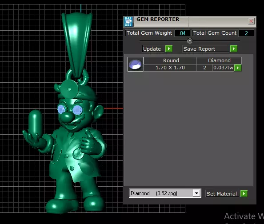
Task: Click the Total Gem Weight value .04
Action: tap(182, 33)
